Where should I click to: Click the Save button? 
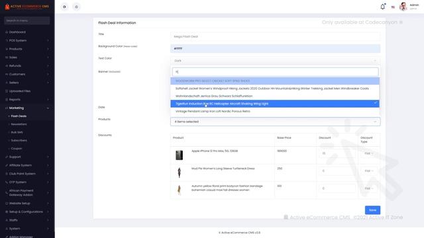tap(372, 210)
